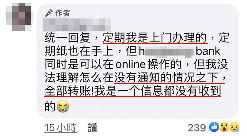
Task: Click the word online in comment
Action: pyautogui.click(x=131, y=64)
